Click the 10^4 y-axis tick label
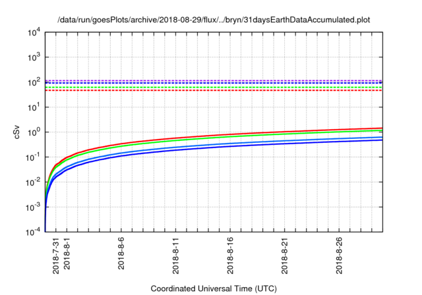Image resolution: width=422 pixels, height=295 pixels. click(33, 32)
